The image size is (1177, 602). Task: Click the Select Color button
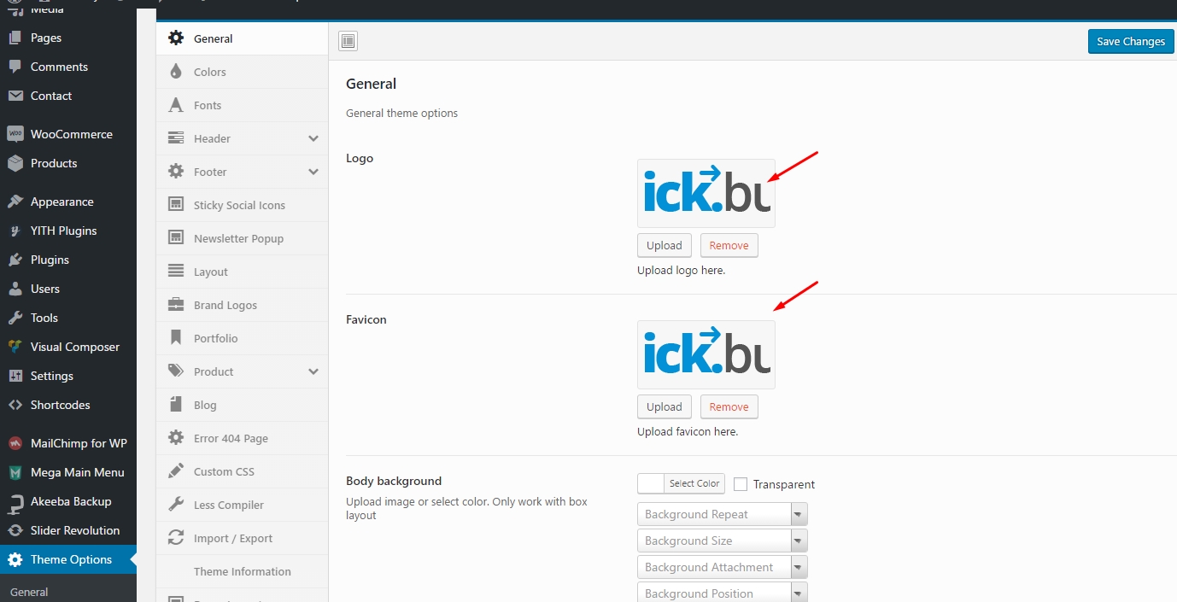coord(694,483)
